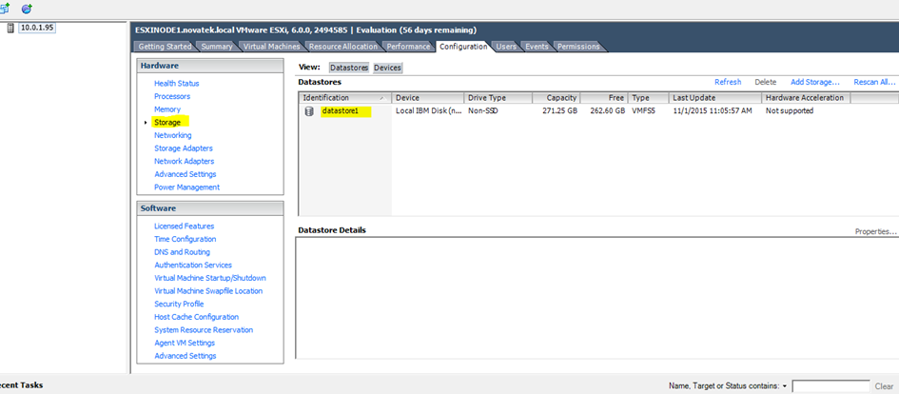Image resolution: width=899 pixels, height=394 pixels.
Task: Sort by Identification column header
Action: coord(345,98)
